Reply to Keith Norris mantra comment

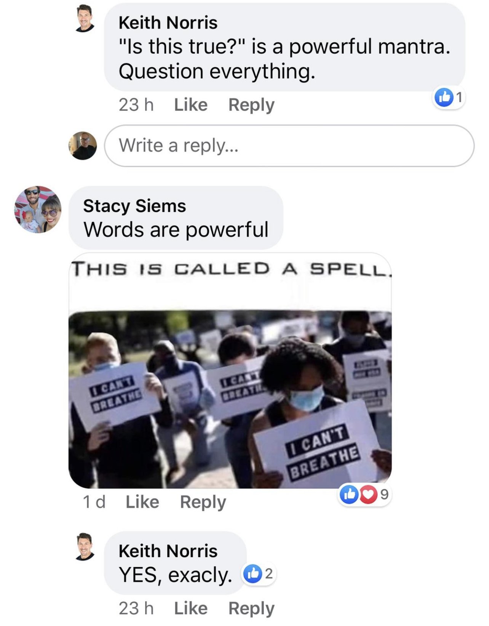(251, 105)
